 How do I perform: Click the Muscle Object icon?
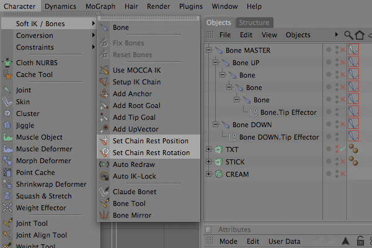tap(7, 137)
